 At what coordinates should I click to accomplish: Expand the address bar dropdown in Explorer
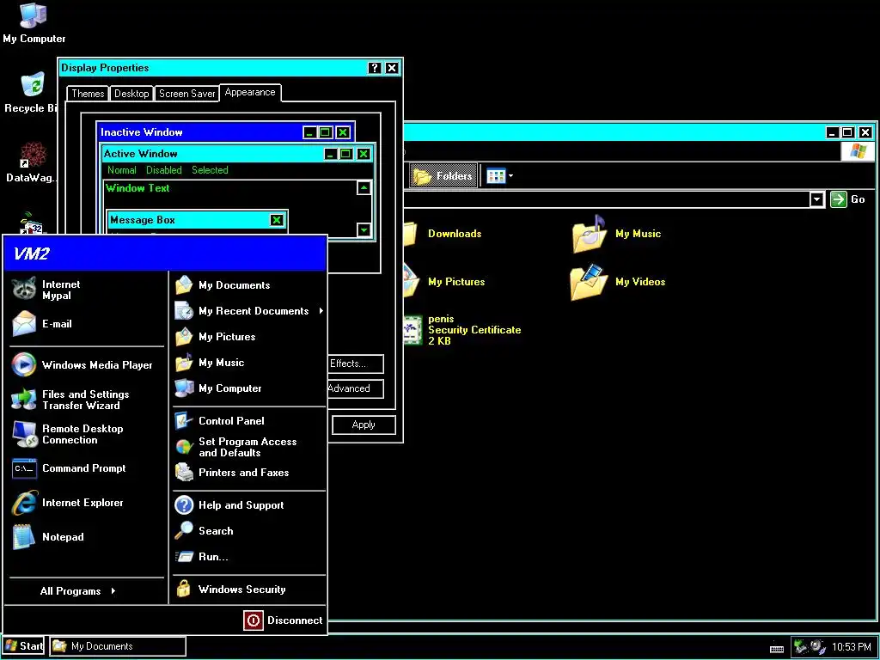[816, 199]
